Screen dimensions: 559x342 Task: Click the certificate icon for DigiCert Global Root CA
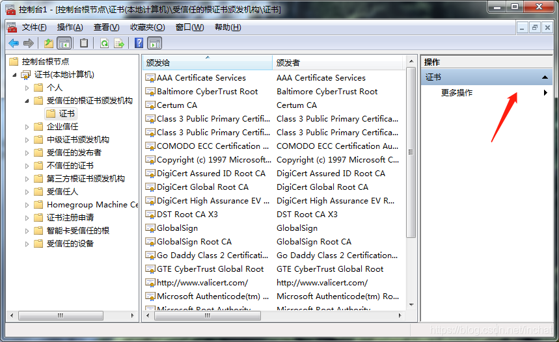pos(150,187)
